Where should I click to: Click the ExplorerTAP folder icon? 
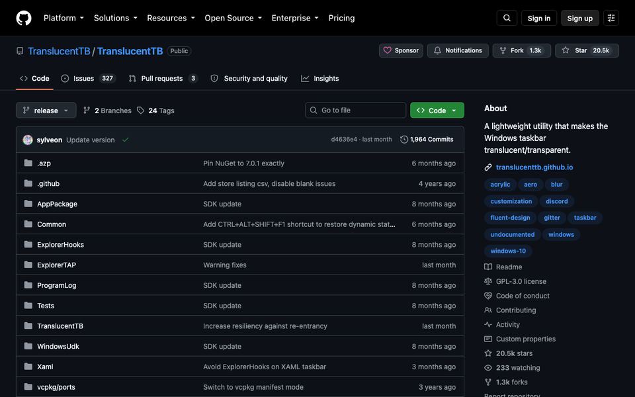coord(28,265)
